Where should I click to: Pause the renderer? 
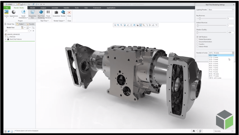(48, 12)
